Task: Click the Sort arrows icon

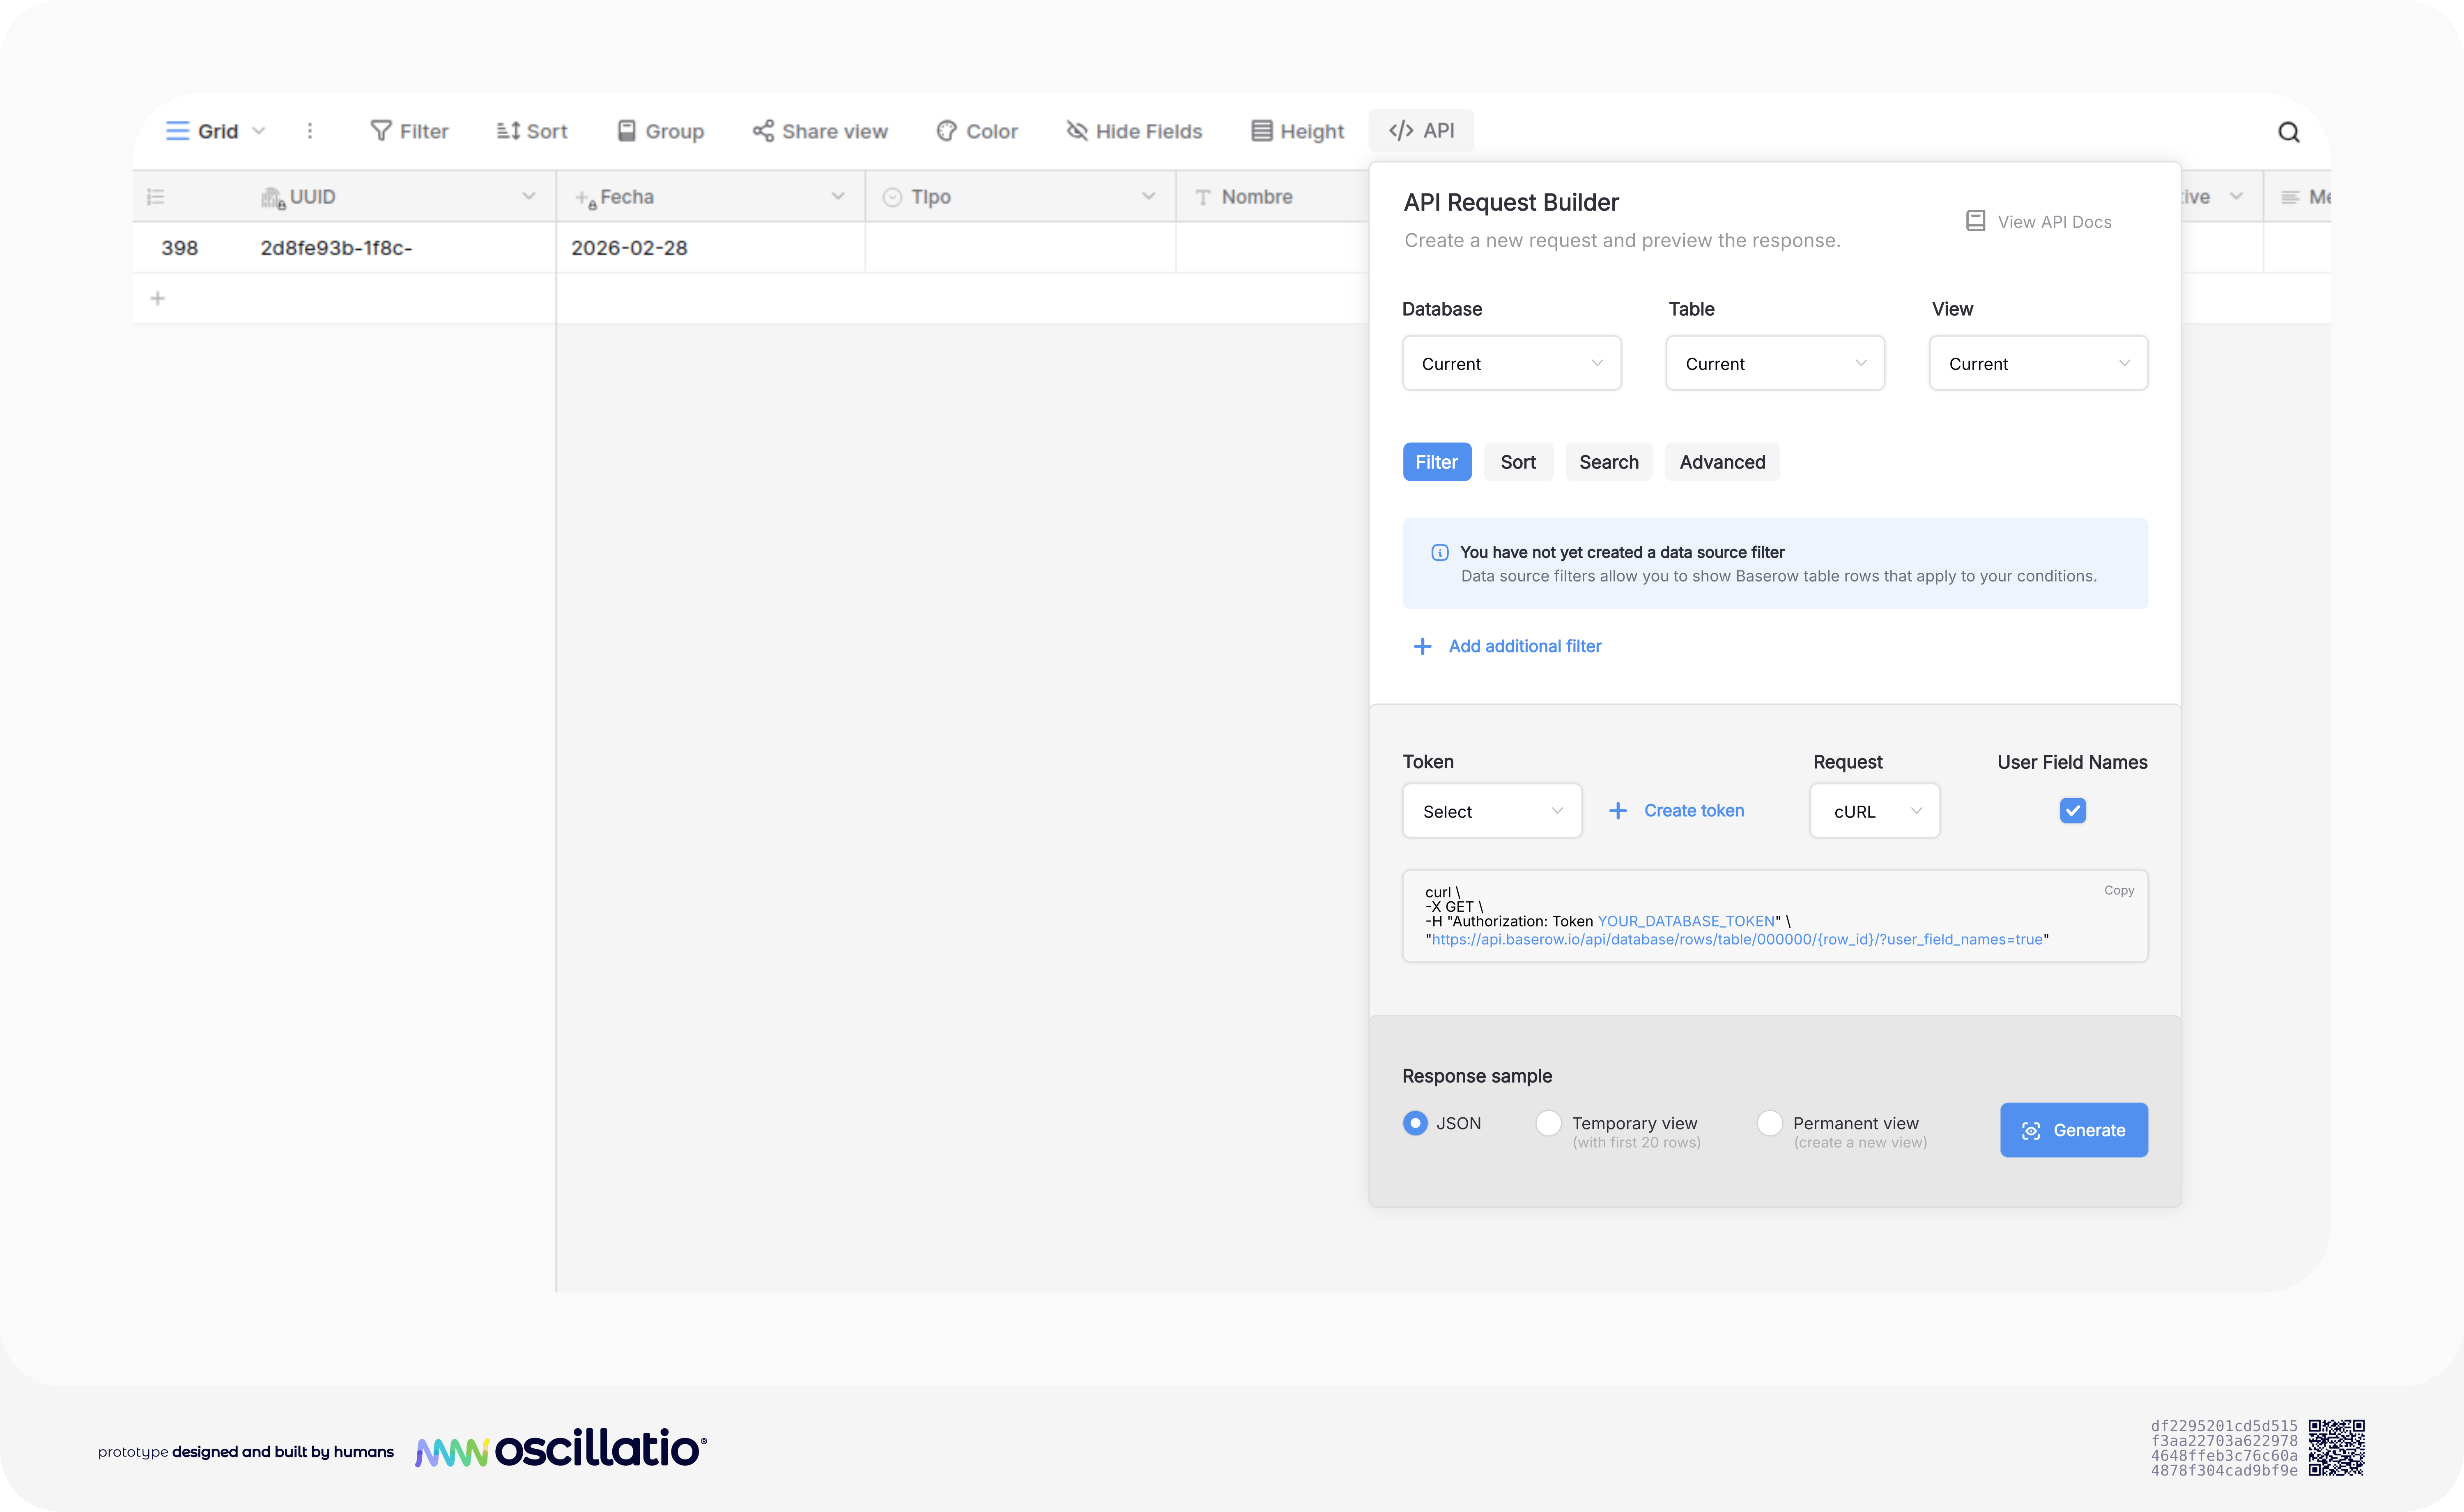Action: click(x=508, y=131)
